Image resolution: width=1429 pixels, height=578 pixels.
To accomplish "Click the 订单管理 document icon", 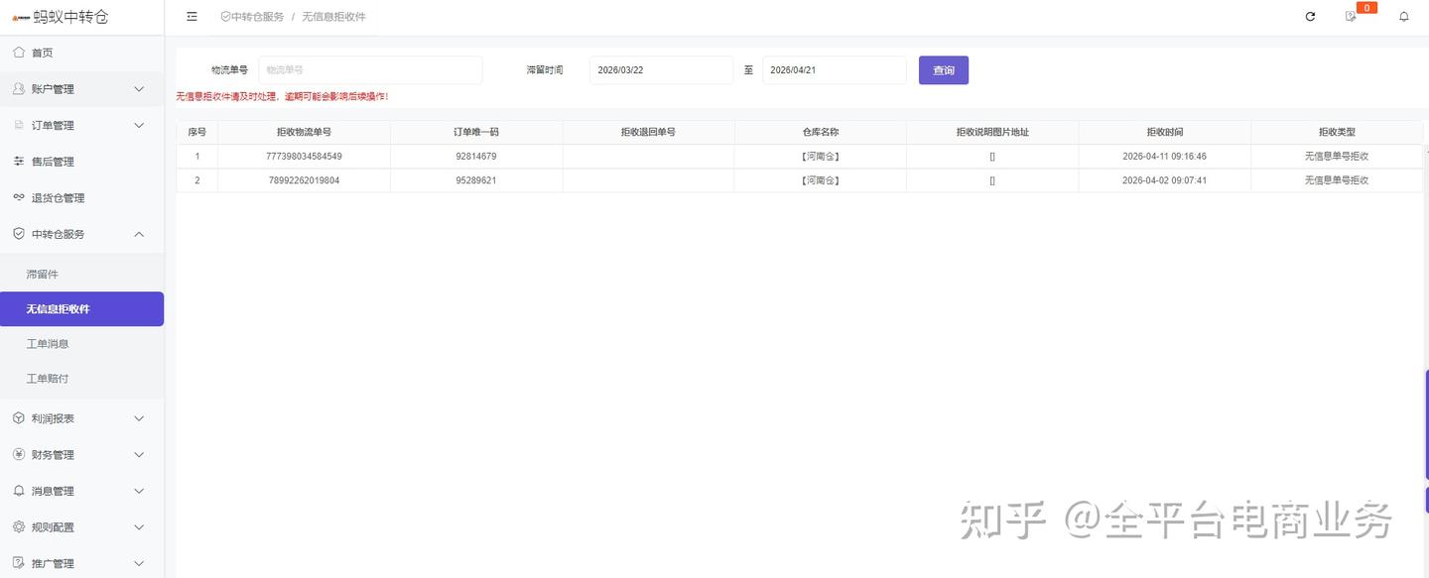I will 19,125.
